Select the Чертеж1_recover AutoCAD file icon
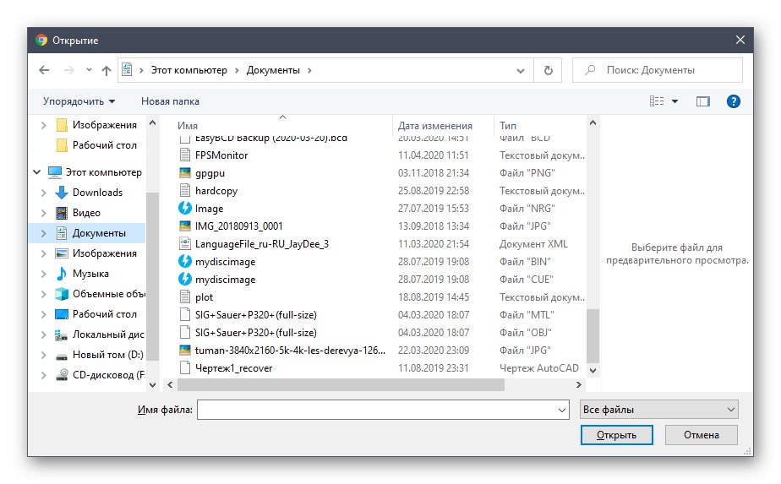The image size is (781, 484). [185, 368]
